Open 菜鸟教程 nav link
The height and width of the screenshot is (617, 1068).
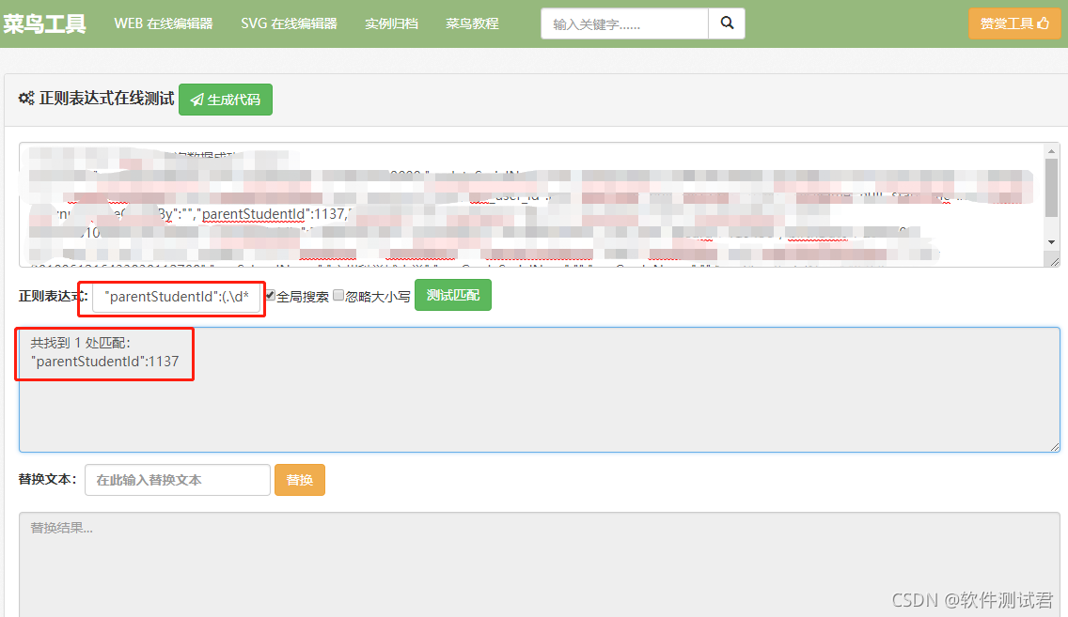(472, 23)
